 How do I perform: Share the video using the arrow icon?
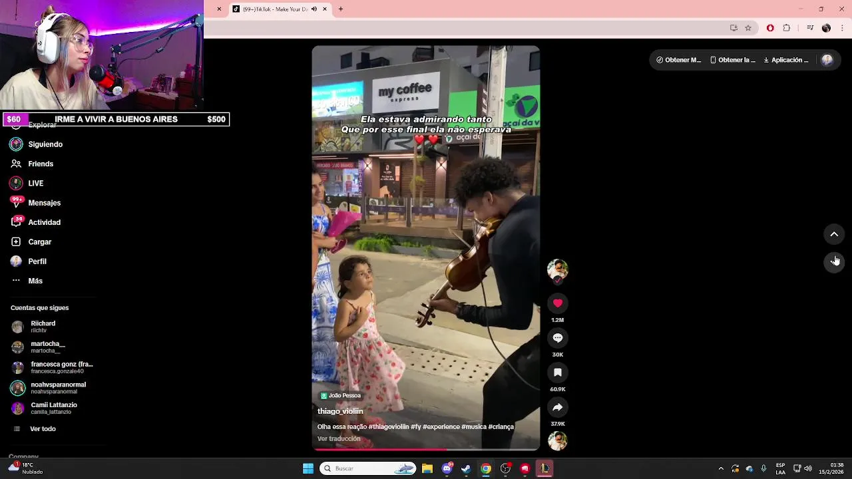(x=558, y=407)
